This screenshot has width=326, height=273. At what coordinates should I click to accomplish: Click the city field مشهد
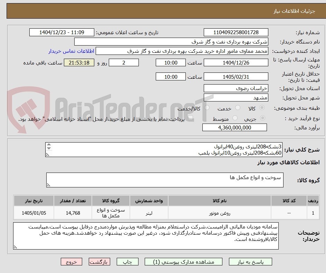(x=236, y=98)
